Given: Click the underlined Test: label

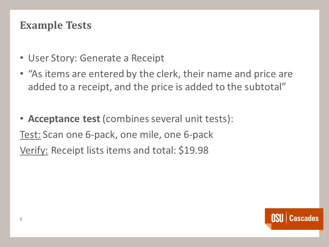Looking at the screenshot, I should click(31, 134).
